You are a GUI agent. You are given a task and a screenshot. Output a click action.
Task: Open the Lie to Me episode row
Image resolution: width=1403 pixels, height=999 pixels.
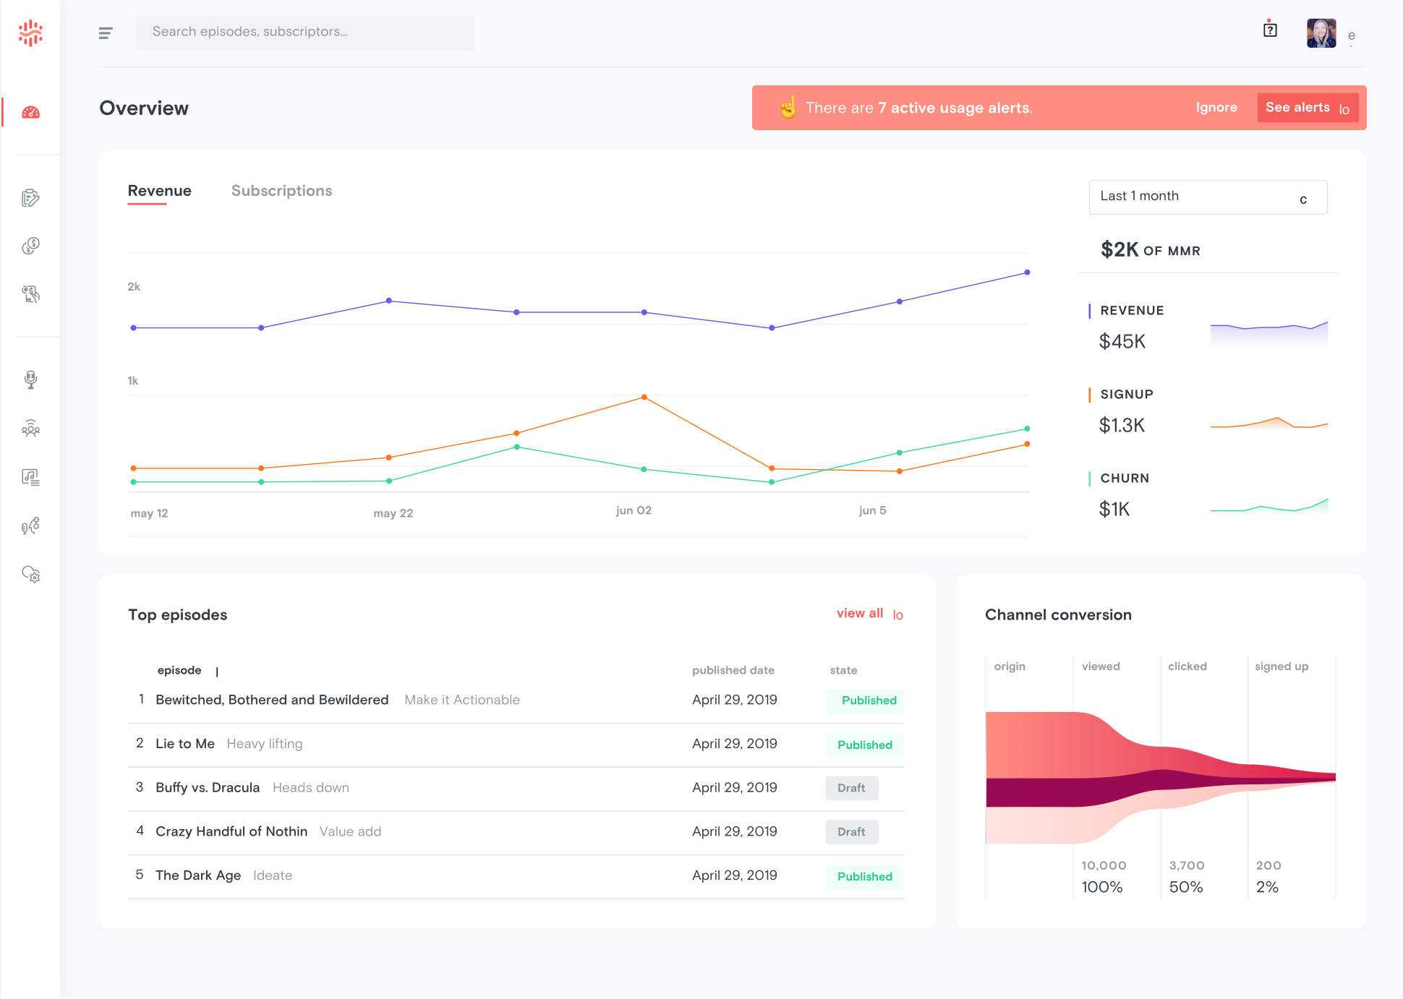[x=185, y=744]
